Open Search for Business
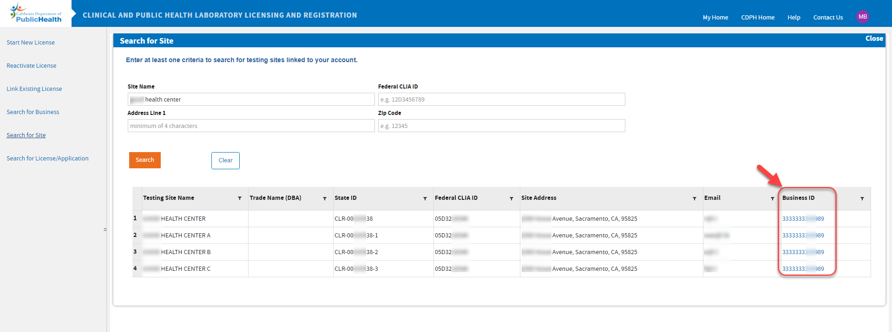The height and width of the screenshot is (332, 892). click(33, 112)
